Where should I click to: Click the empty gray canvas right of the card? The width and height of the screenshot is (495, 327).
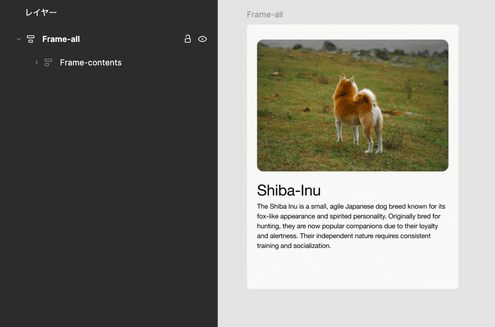477,165
